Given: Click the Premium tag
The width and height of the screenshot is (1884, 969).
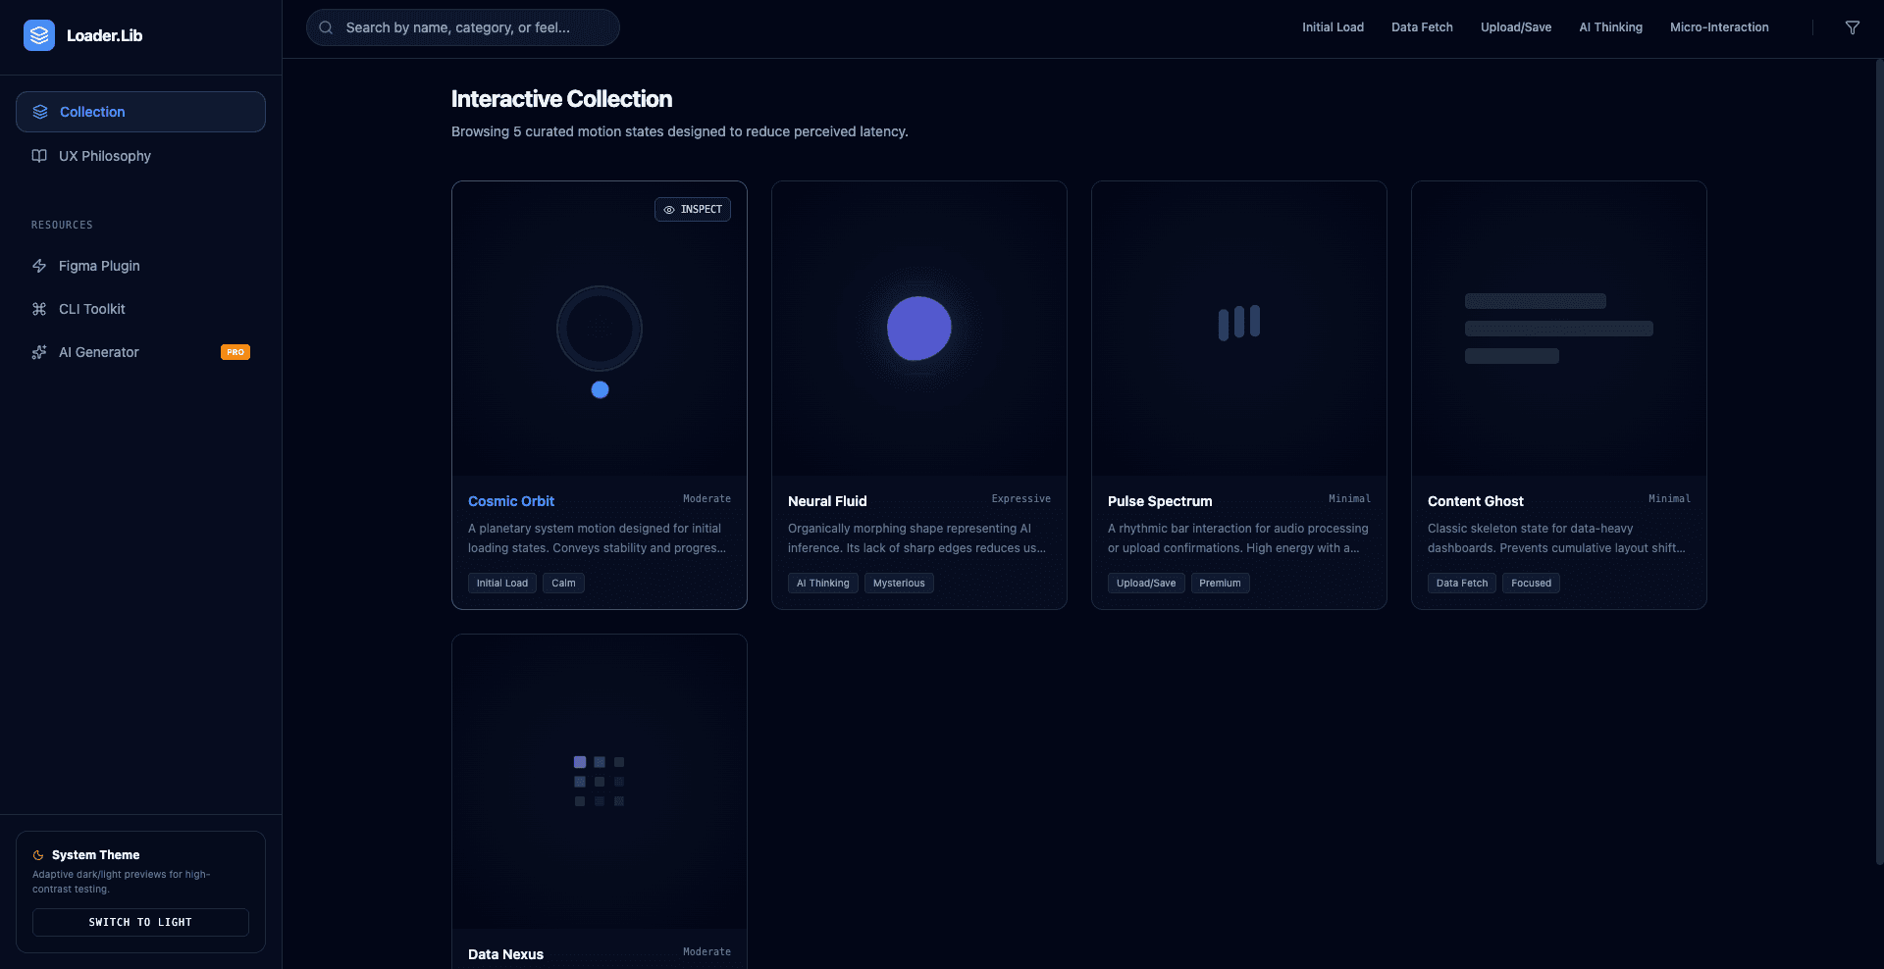Looking at the screenshot, I should (1220, 584).
